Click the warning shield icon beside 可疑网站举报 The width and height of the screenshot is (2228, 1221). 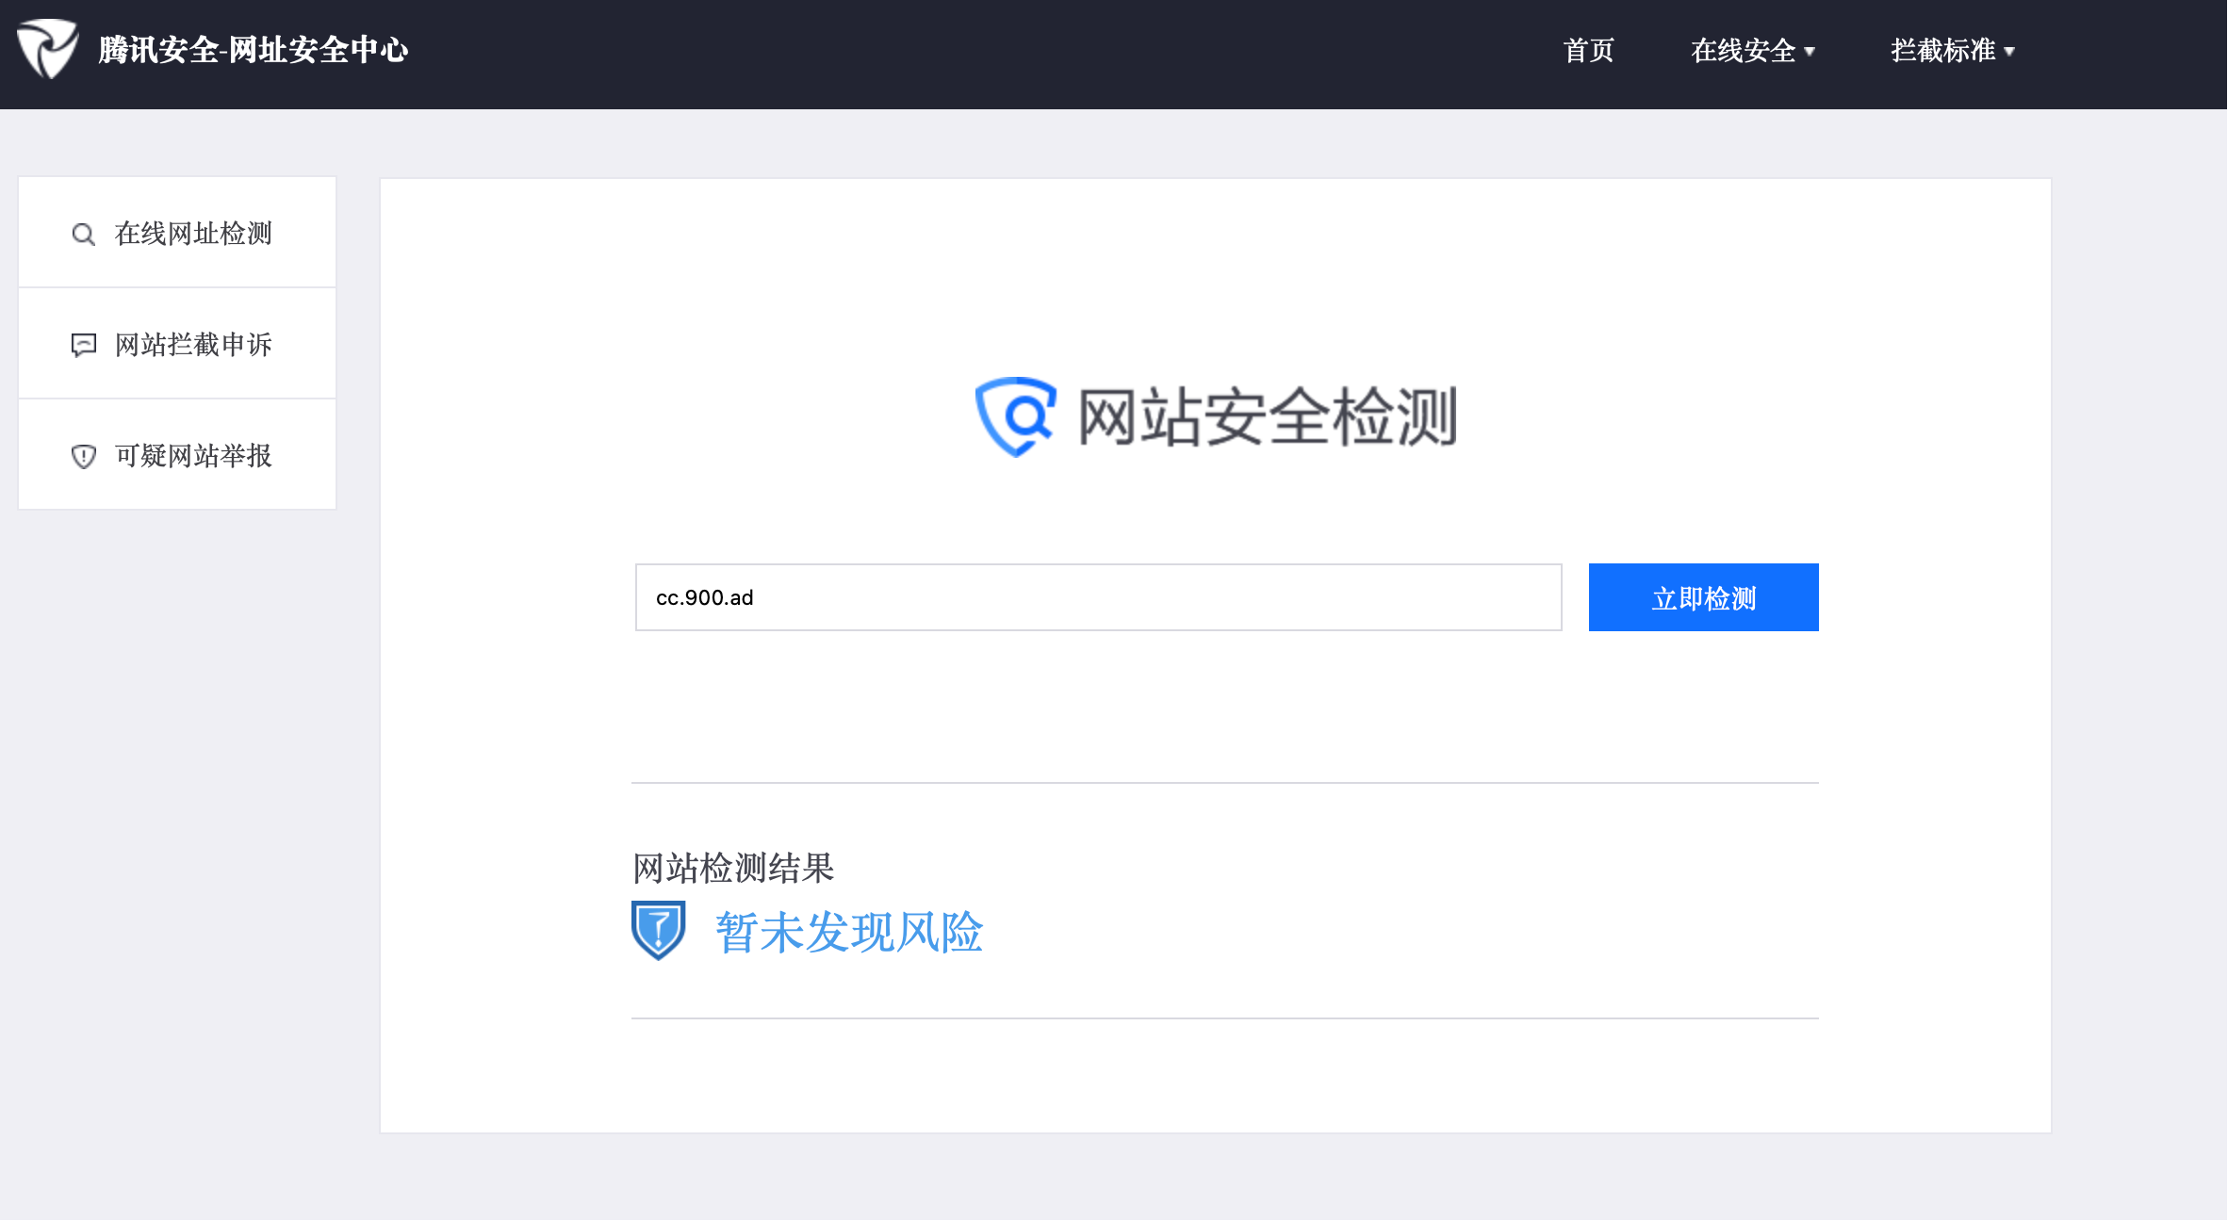(x=83, y=457)
